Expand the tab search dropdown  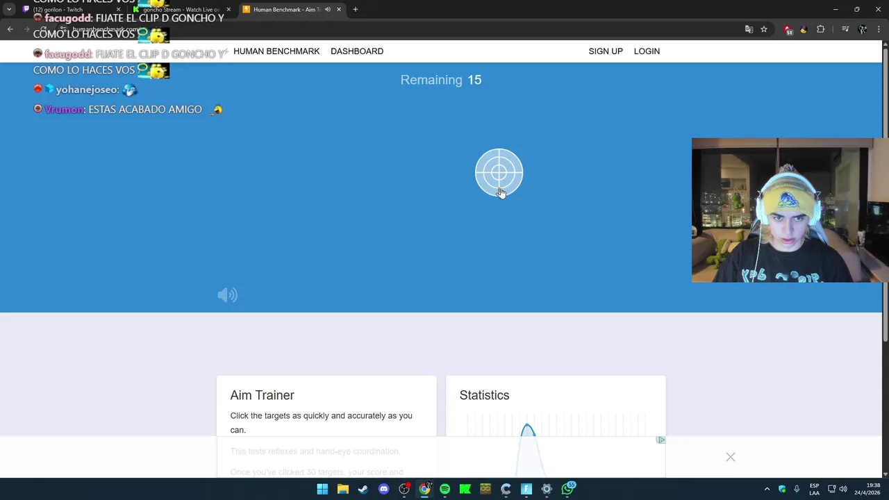coord(9,10)
